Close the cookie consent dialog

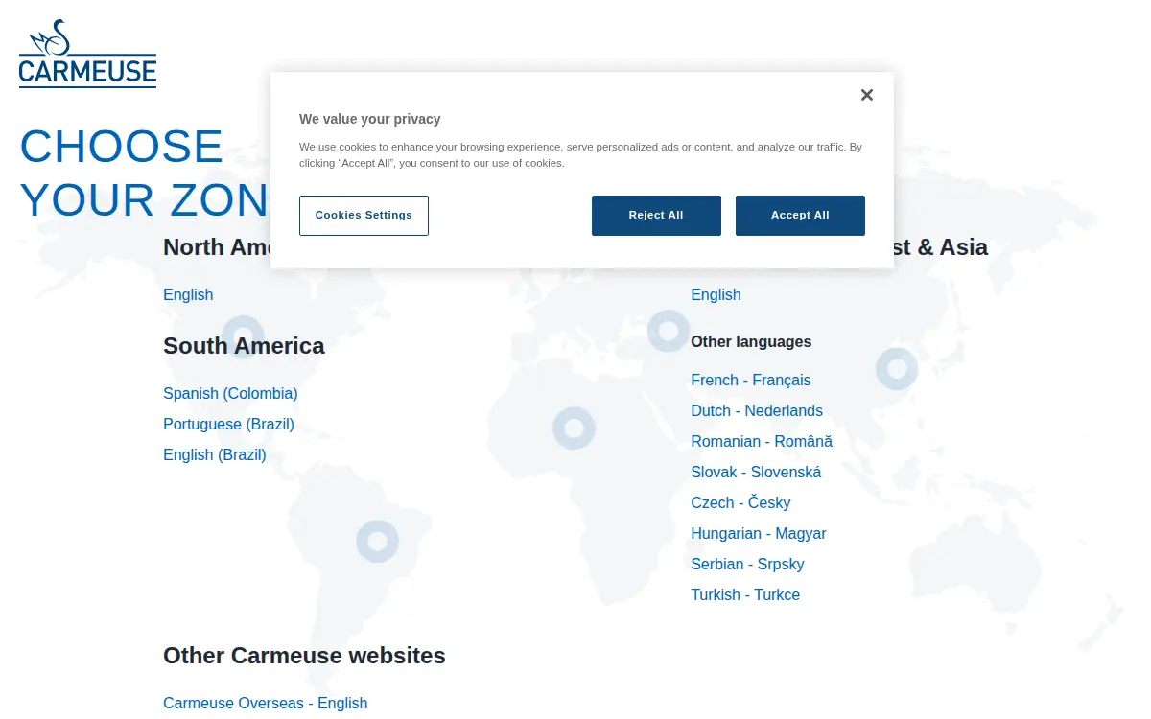pyautogui.click(x=867, y=95)
